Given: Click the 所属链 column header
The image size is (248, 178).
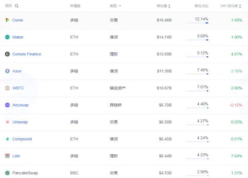Looking at the screenshot, I should pyautogui.click(x=75, y=6).
